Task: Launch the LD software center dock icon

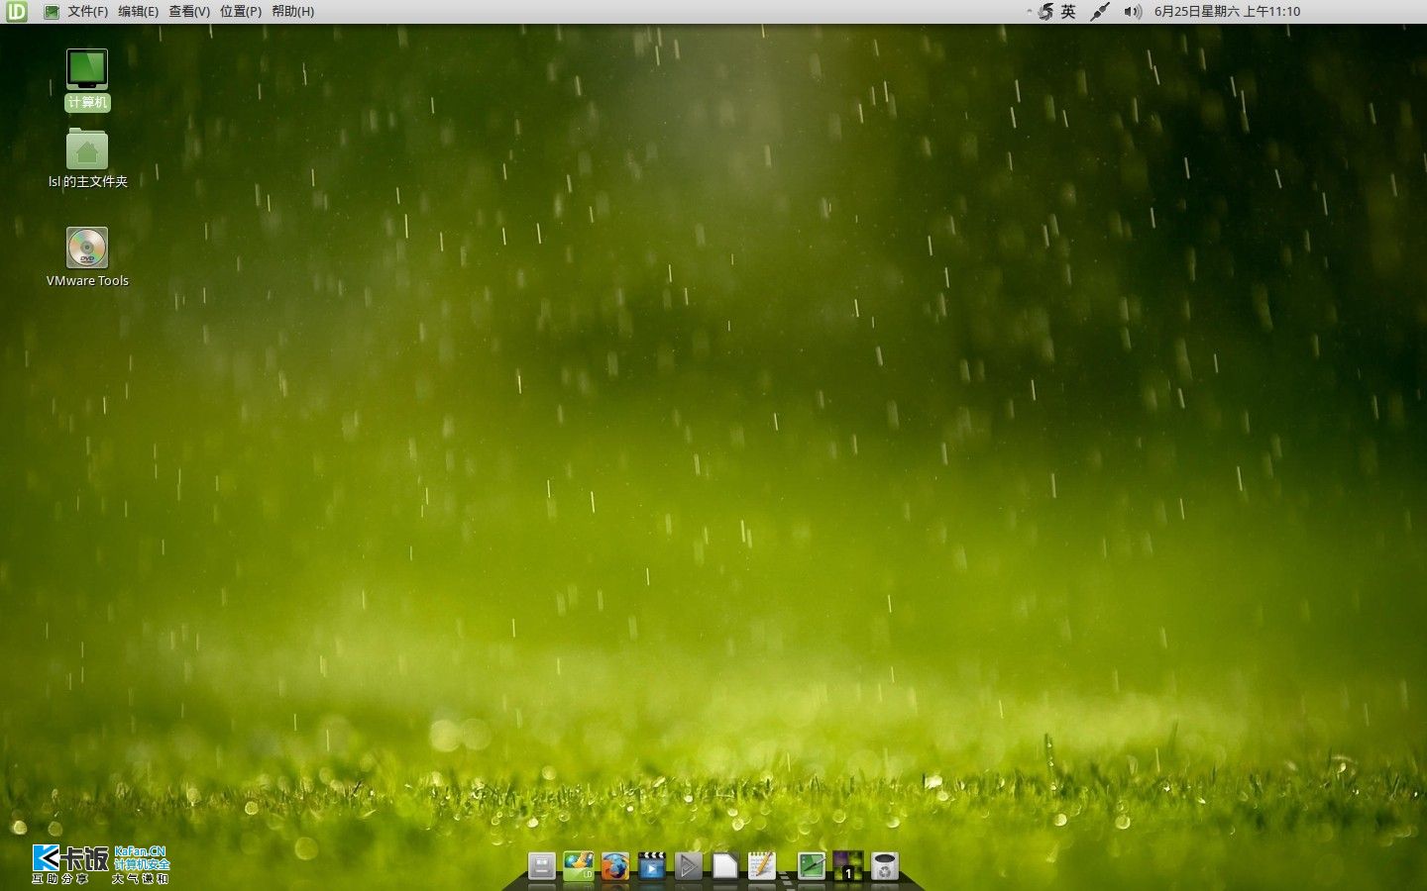Action: [578, 866]
